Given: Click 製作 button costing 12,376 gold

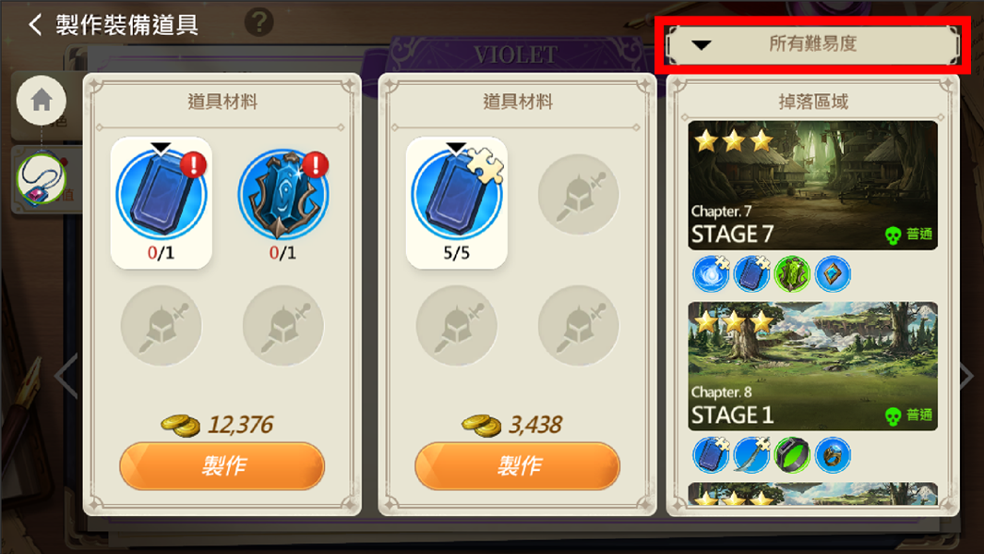Looking at the screenshot, I should click(222, 465).
